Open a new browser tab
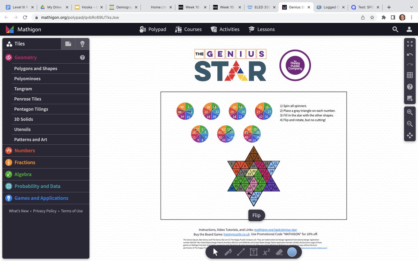The image size is (418, 261). [389, 7]
